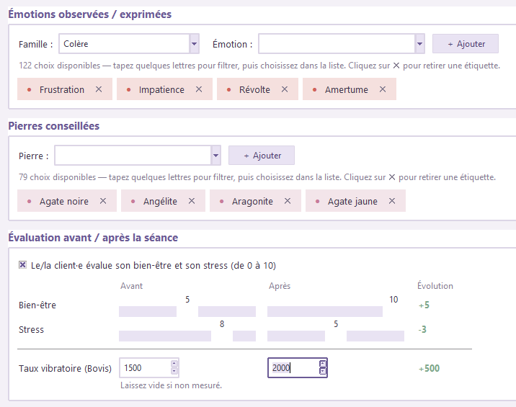Select the Agate jaune tag label
Screen dimensions: 516x407
pyautogui.click(x=352, y=201)
